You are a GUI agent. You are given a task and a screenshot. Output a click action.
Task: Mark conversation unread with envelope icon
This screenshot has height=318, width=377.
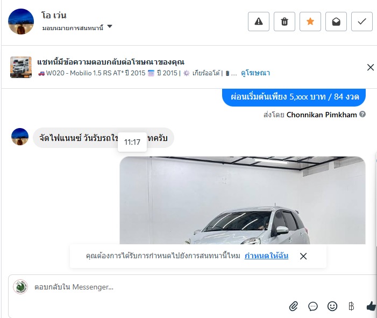tap(336, 22)
